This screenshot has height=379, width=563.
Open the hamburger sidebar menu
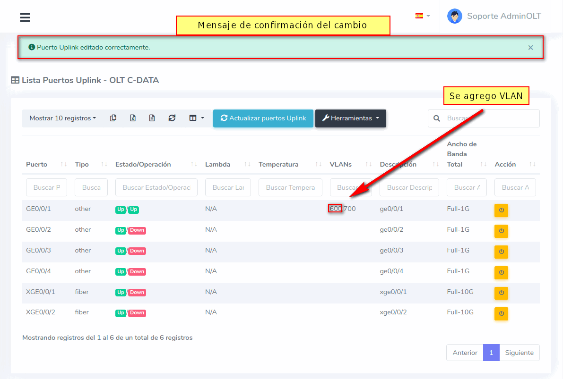click(25, 17)
